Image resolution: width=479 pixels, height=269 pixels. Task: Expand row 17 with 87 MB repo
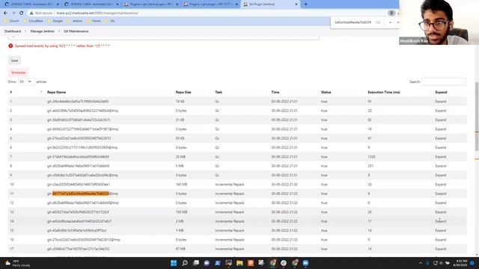441,249
